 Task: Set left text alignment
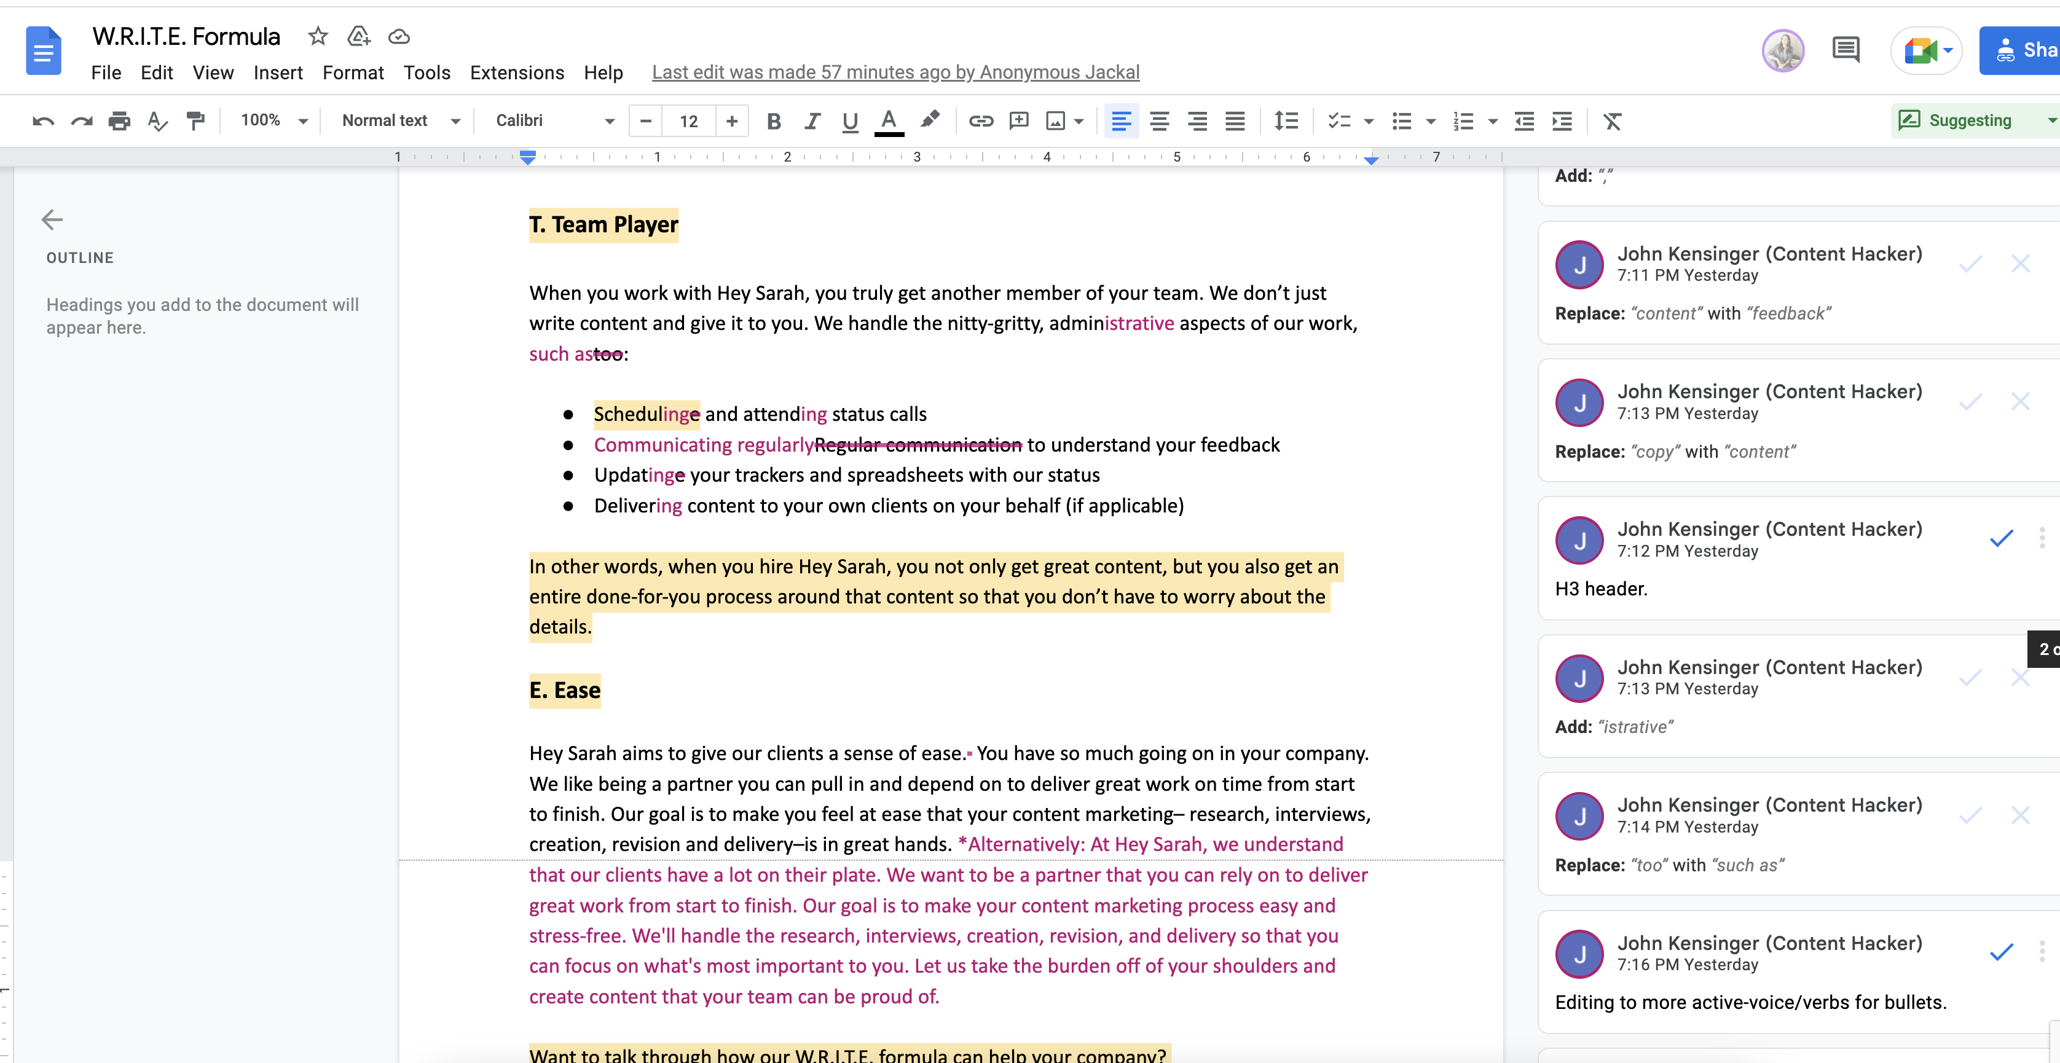coord(1121,121)
